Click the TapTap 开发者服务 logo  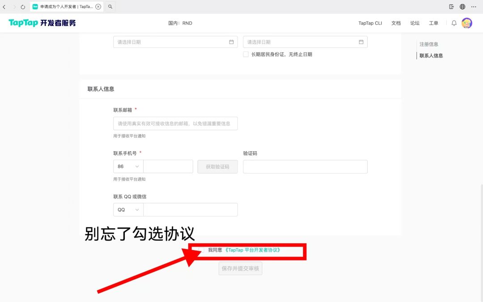pos(42,23)
